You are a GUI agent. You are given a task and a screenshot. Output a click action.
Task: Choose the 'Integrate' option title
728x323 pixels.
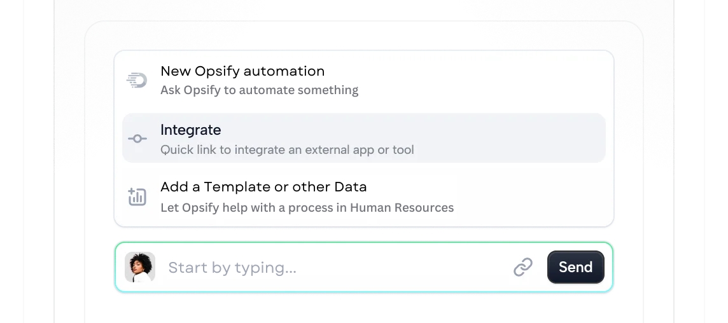[191, 130]
